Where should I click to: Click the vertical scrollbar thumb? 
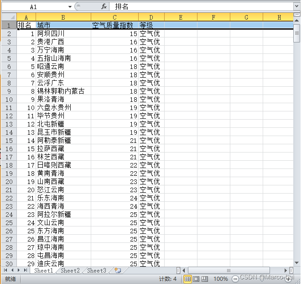[297, 33]
